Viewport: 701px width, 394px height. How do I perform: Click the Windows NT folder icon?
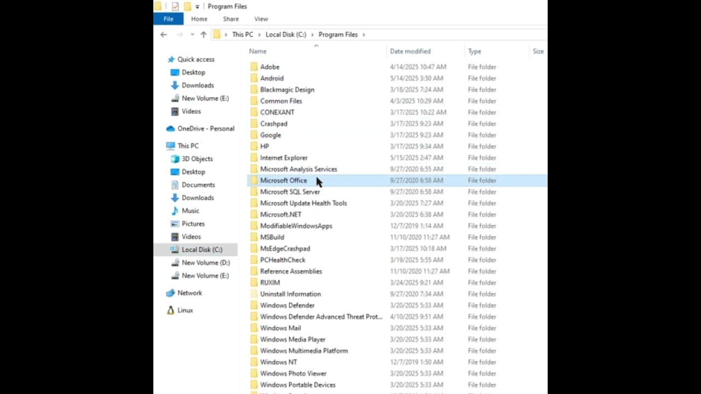tap(254, 362)
